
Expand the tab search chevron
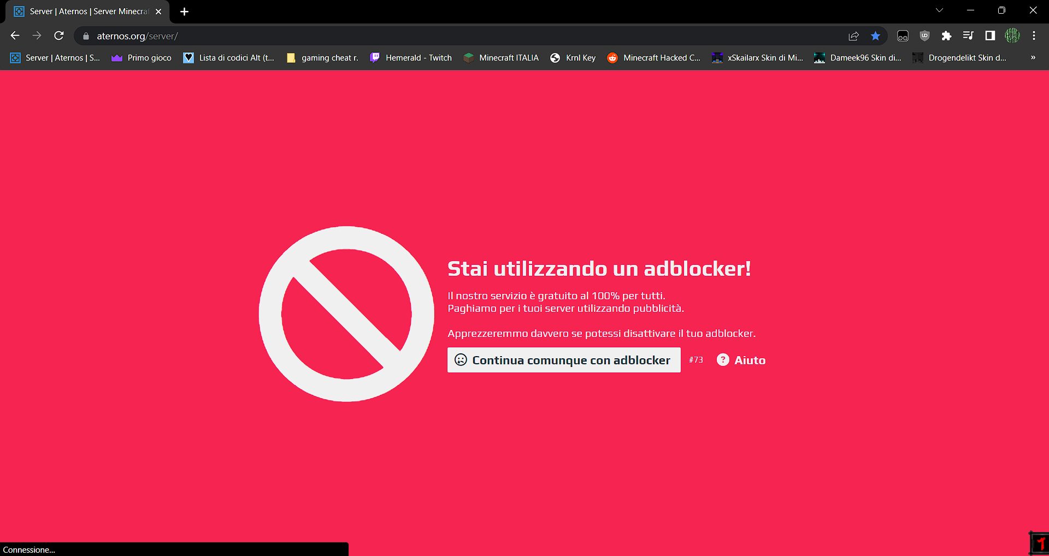coord(939,10)
